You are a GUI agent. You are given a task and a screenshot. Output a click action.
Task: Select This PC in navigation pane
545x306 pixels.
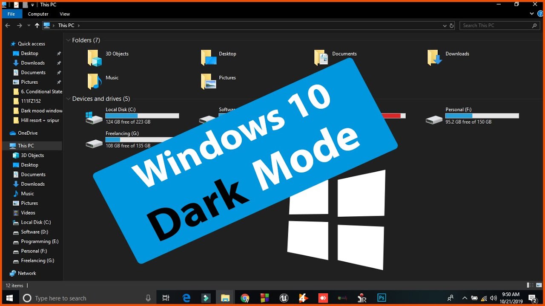point(26,146)
